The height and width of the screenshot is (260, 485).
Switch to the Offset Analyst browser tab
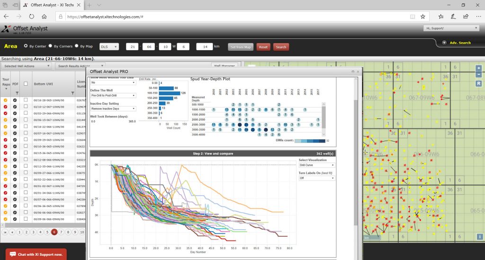tap(52, 5)
